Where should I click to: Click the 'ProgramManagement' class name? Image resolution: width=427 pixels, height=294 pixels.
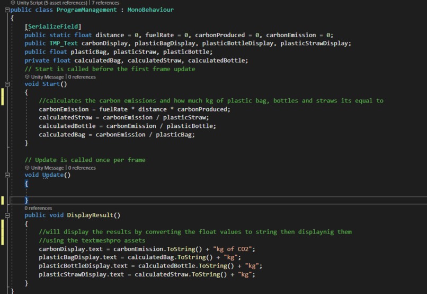coord(86,10)
